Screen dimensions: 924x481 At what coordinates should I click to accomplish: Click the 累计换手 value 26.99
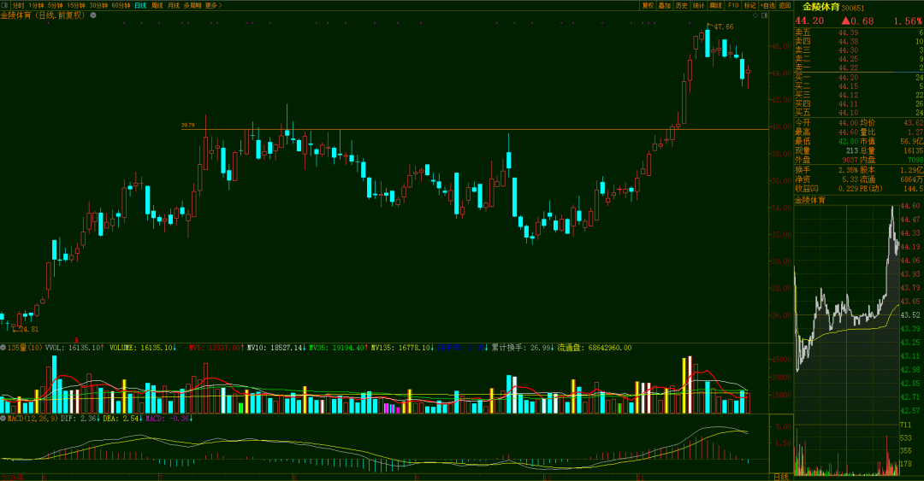pos(539,348)
